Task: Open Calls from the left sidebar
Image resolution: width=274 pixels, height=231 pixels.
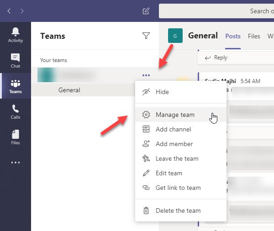Action: (16, 112)
